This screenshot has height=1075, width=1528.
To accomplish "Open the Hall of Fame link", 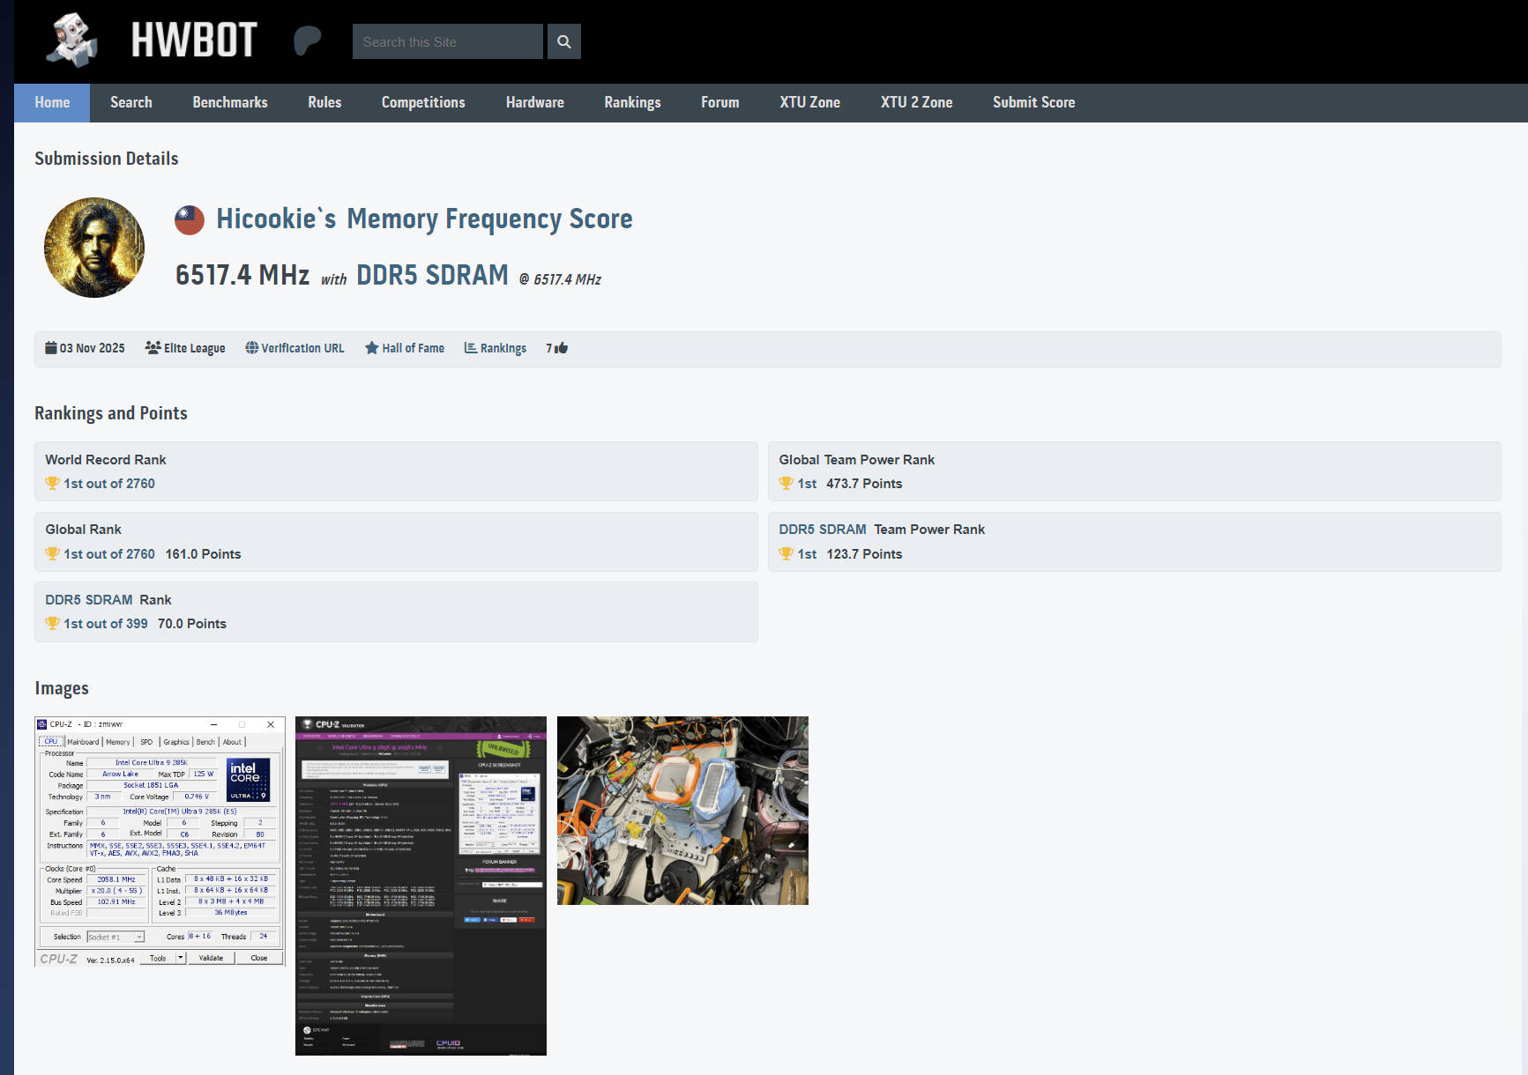I will [405, 348].
